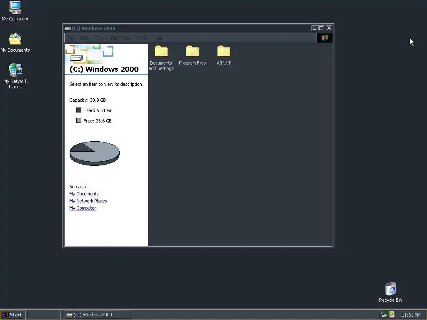
Task: Click the window title bar text
Action: 93,28
